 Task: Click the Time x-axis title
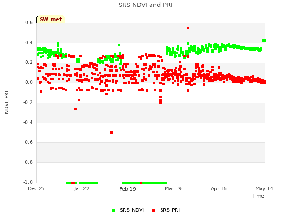click(x=258, y=196)
